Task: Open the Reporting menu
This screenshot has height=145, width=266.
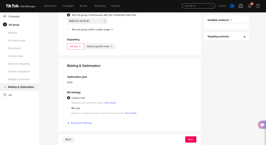Action: click(100, 6)
